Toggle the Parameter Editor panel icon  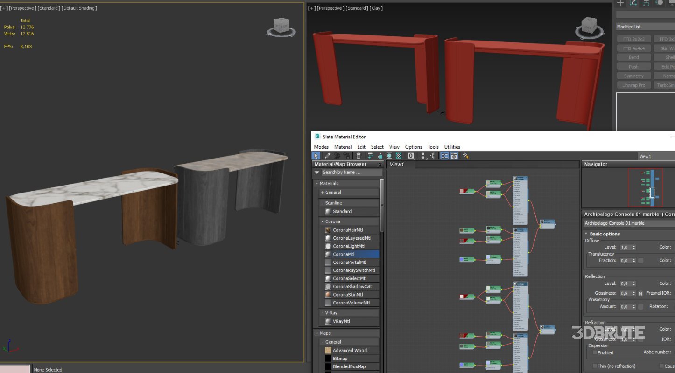tap(454, 156)
